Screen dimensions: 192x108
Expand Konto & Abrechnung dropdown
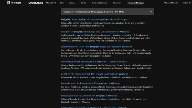pyautogui.click(x=100, y=3)
